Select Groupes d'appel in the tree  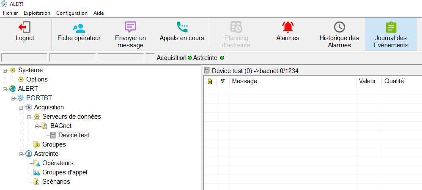65,172
